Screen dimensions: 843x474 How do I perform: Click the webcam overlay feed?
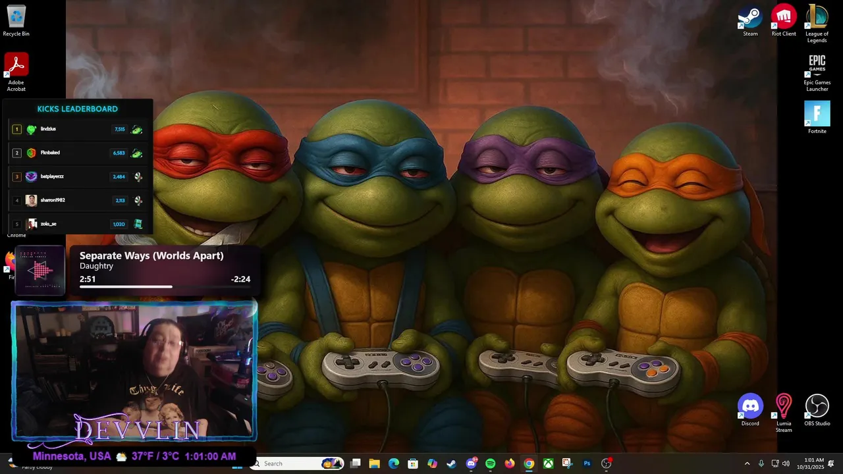click(134, 371)
